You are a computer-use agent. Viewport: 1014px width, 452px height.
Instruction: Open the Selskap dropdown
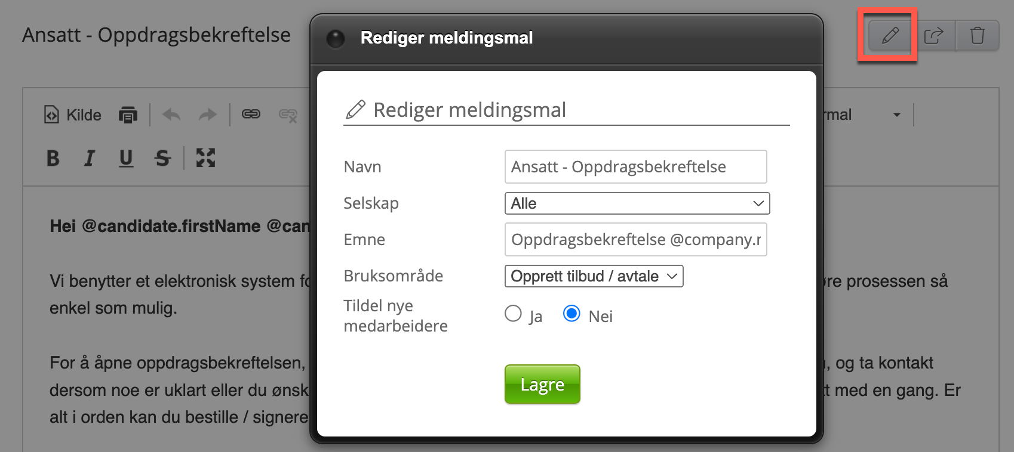[637, 203]
